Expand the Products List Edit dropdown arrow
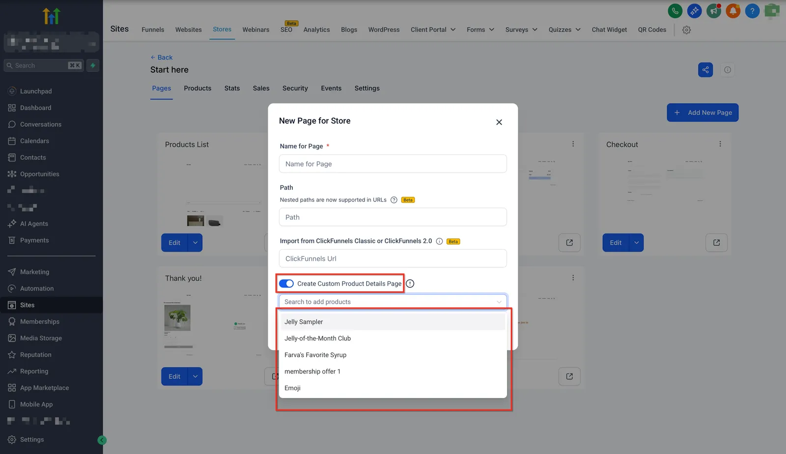This screenshot has height=454, width=786. click(x=196, y=243)
